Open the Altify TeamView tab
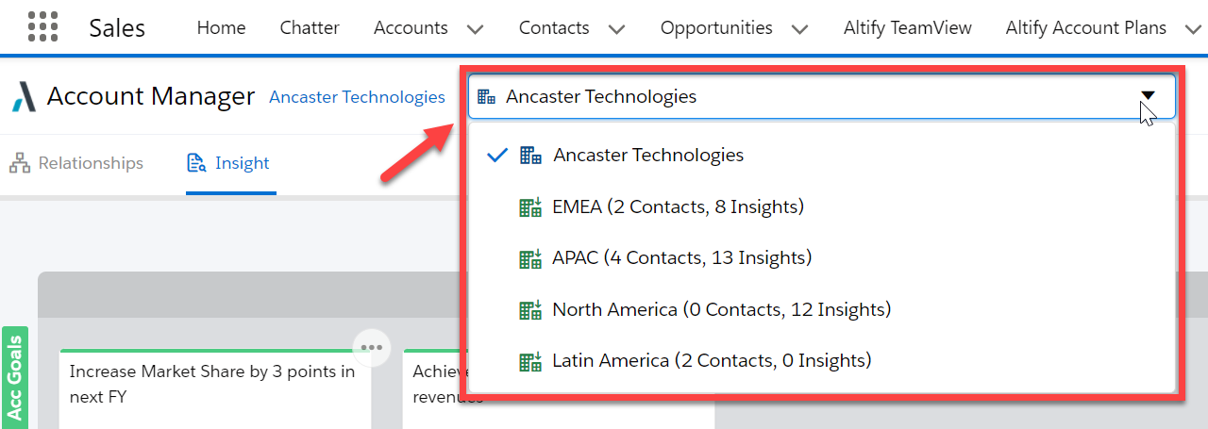The image size is (1208, 429). (x=908, y=28)
